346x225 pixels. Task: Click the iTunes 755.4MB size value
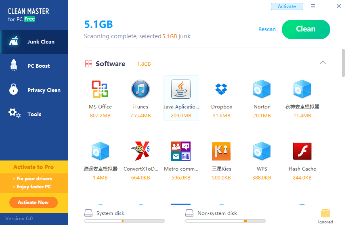(x=140, y=116)
